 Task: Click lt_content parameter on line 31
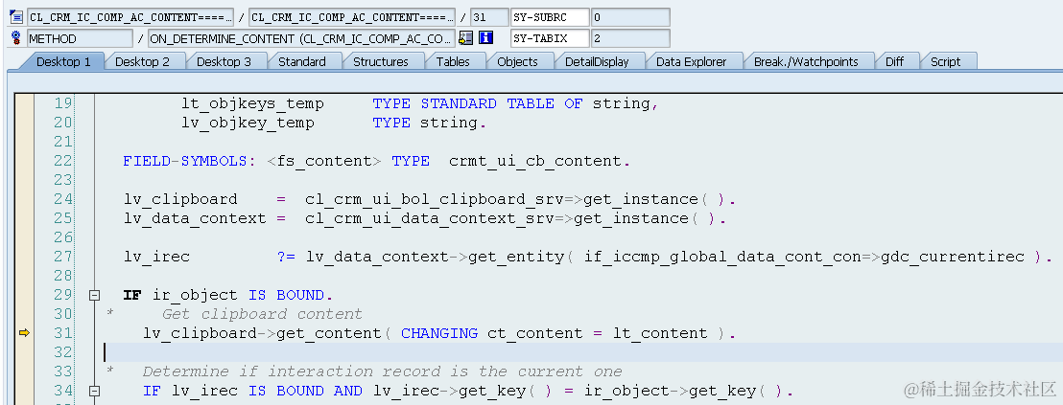660,333
